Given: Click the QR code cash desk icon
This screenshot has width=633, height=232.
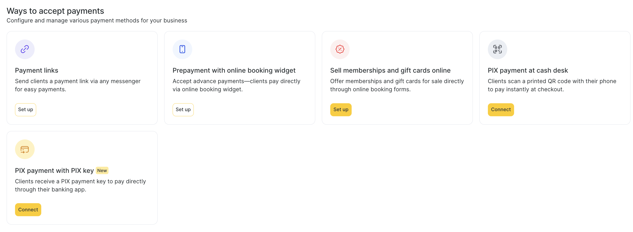Looking at the screenshot, I should [498, 49].
